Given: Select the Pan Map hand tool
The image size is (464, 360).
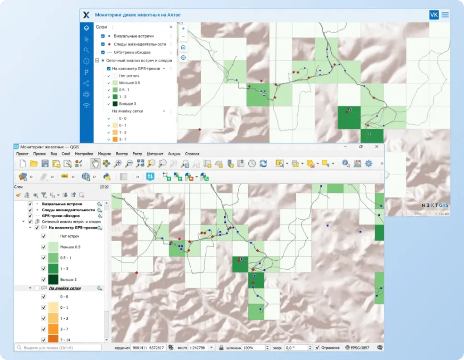Looking at the screenshot, I should (x=95, y=164).
